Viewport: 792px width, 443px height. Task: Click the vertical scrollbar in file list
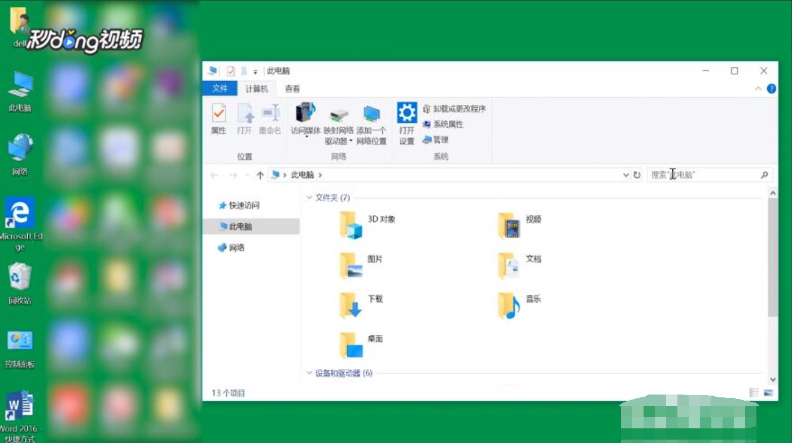[x=773, y=257]
